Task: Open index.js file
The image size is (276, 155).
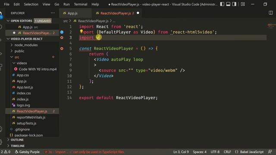Action: 22,99
